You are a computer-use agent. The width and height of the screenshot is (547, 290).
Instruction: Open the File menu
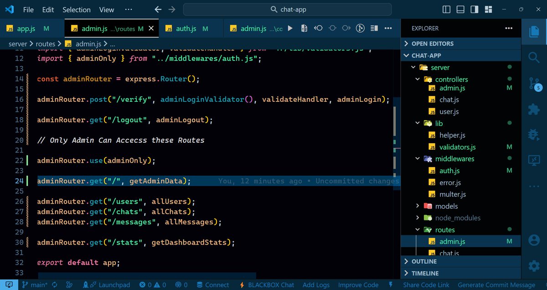pyautogui.click(x=28, y=9)
